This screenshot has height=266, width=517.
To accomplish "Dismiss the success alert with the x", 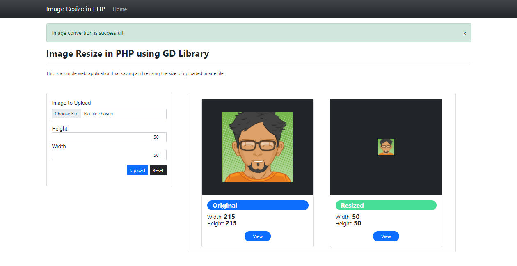I will tap(464, 33).
